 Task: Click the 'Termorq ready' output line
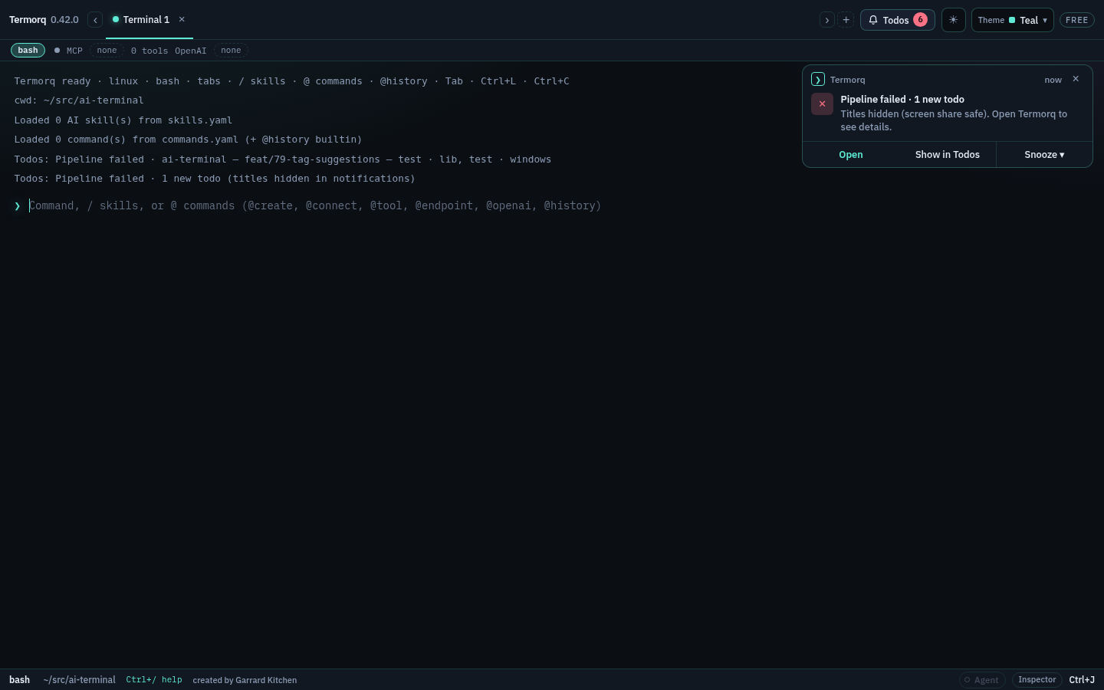point(291,81)
